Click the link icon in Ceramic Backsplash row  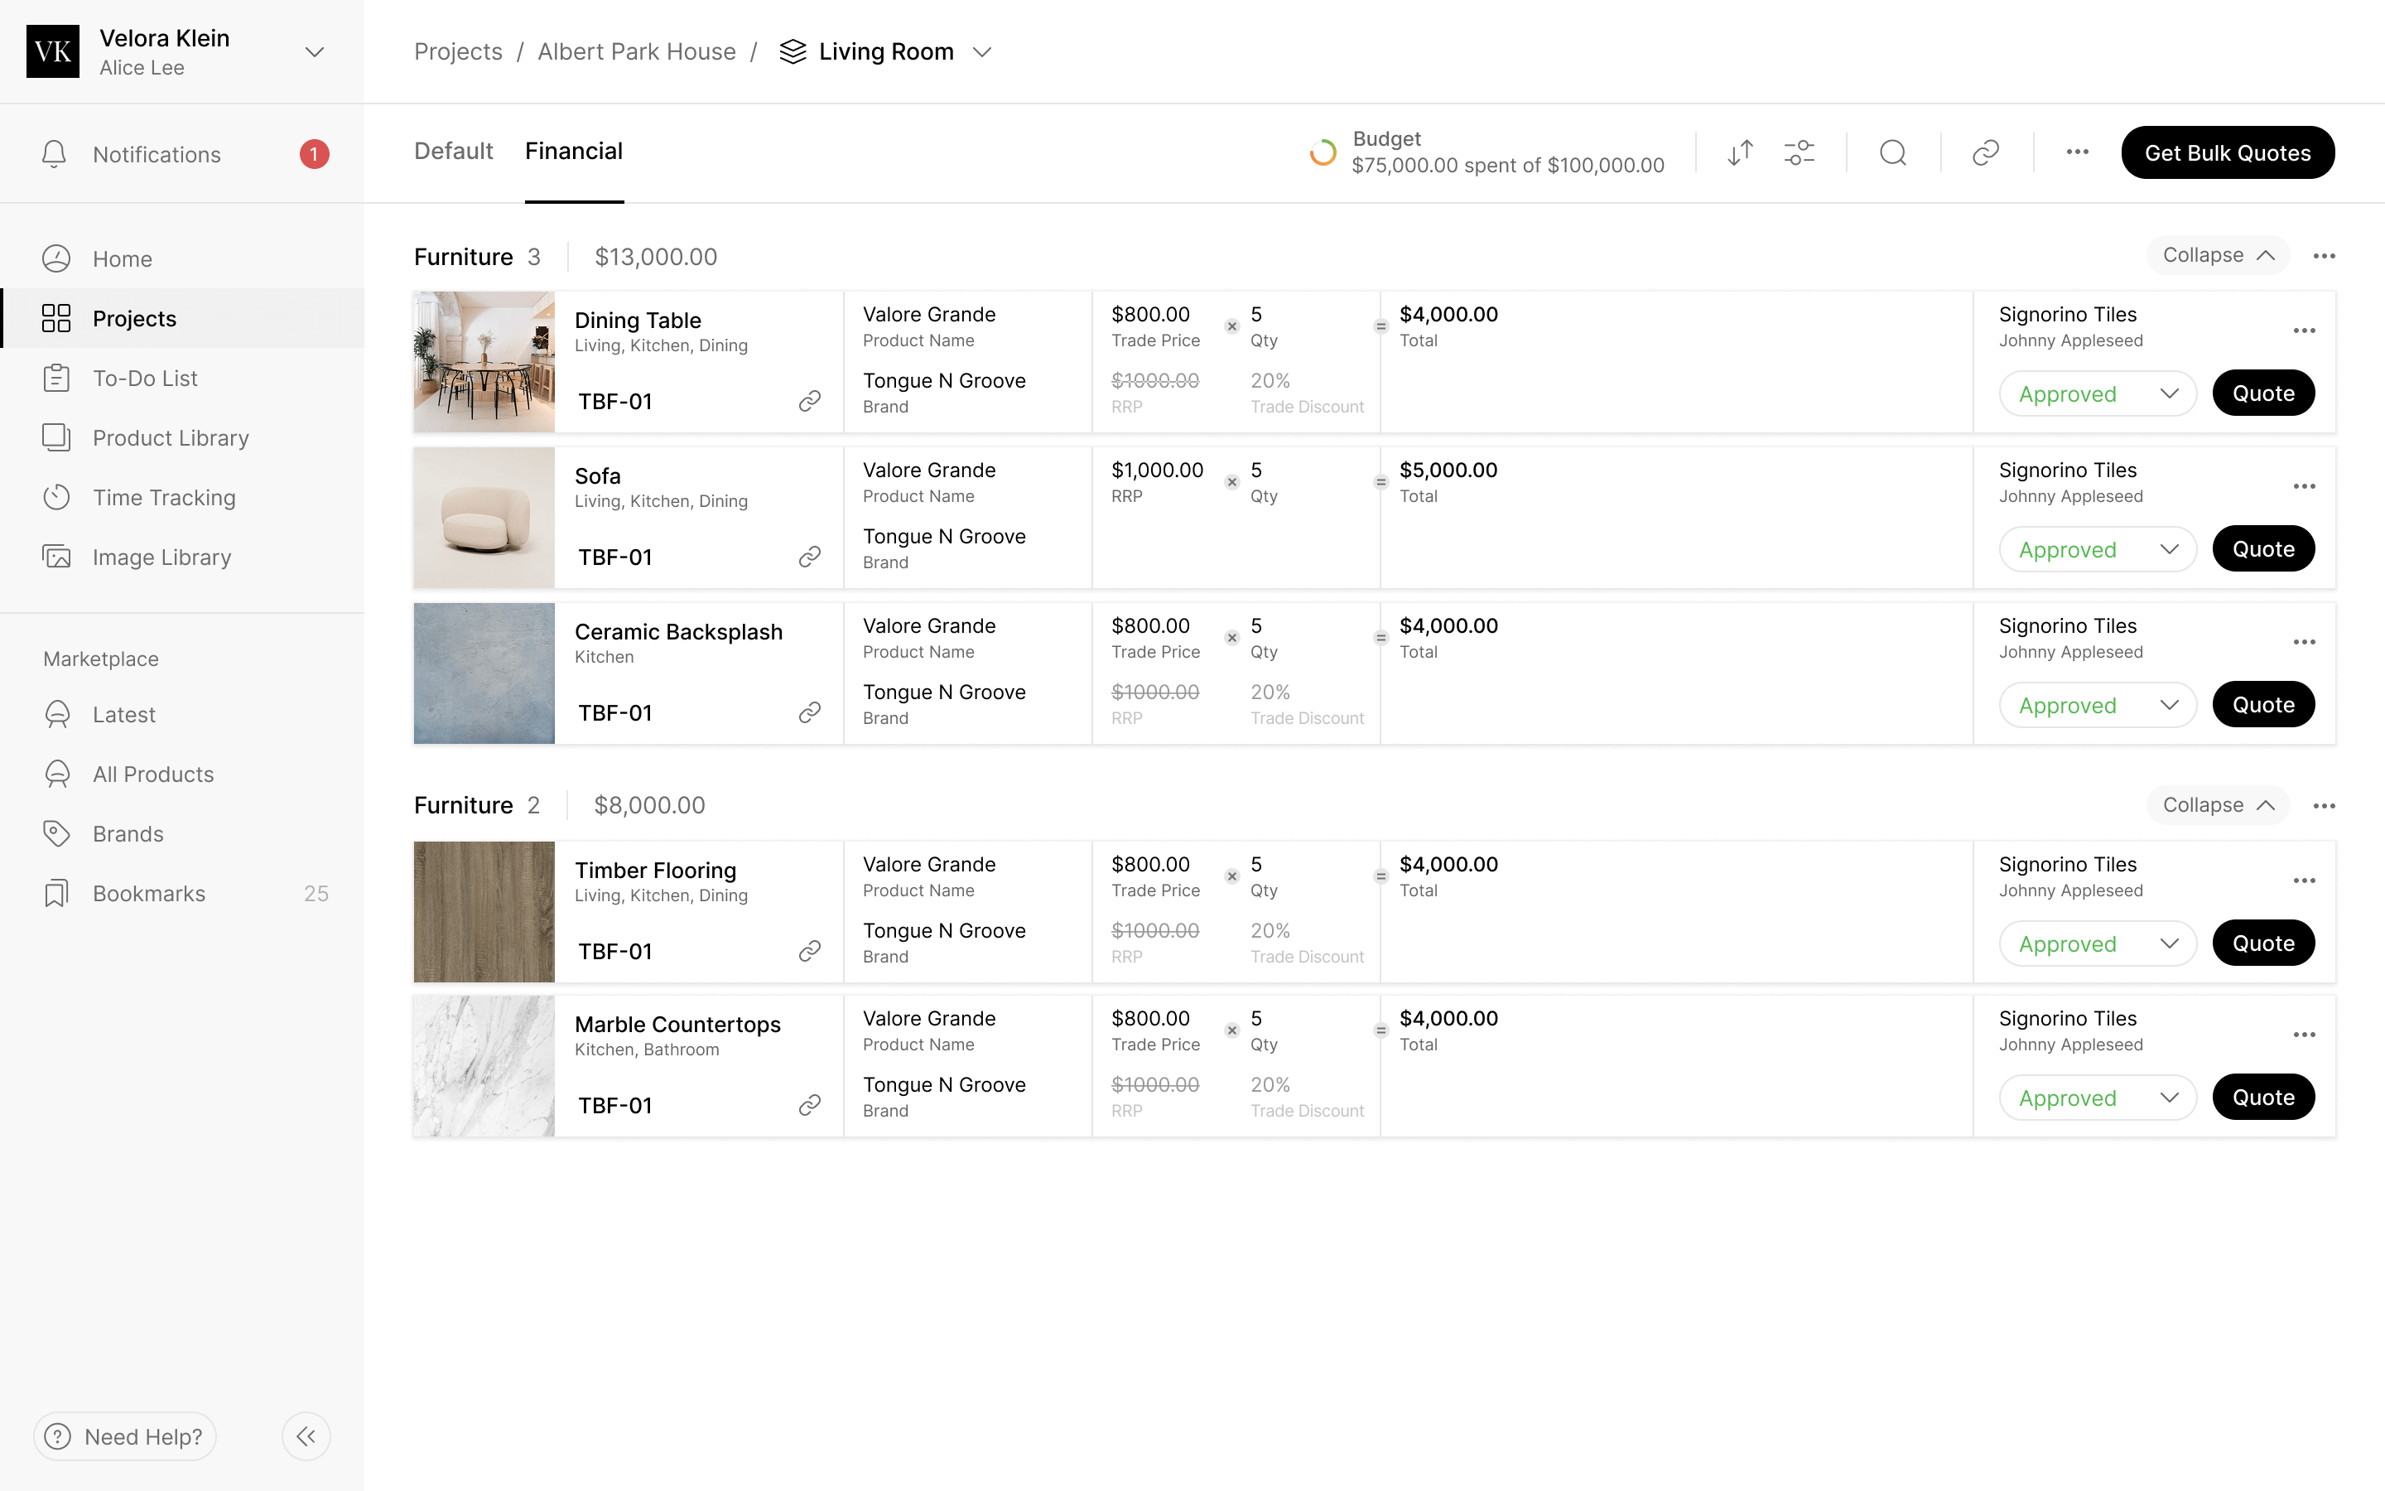point(809,713)
